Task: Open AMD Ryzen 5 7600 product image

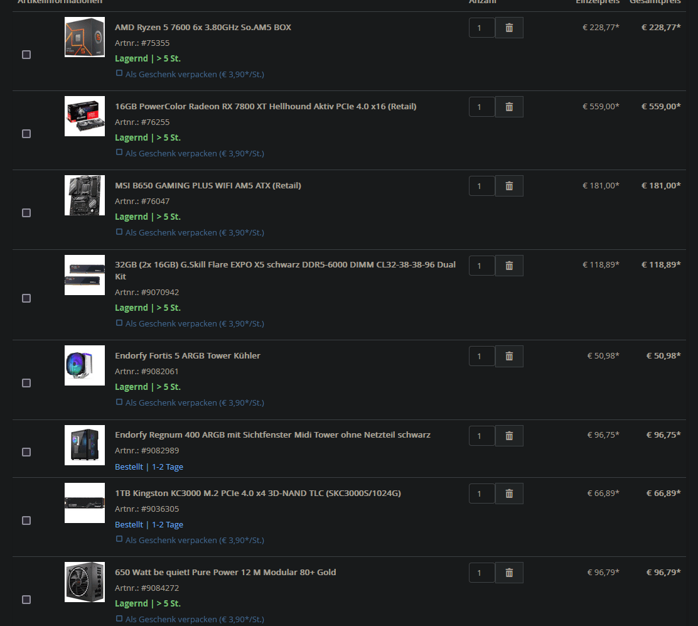Action: (85, 37)
